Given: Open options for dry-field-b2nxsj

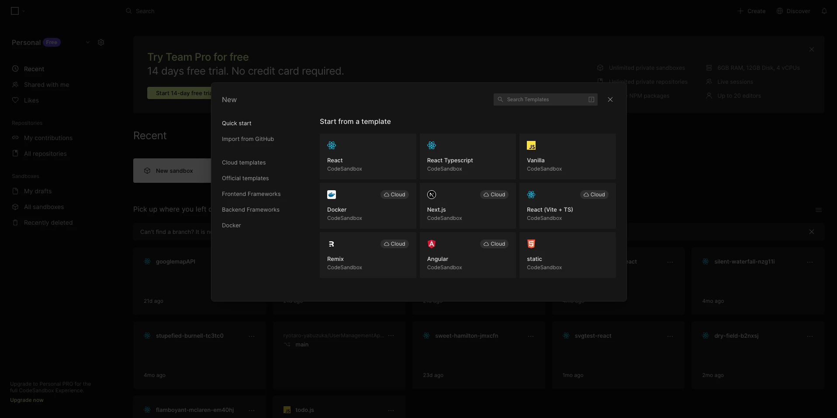Looking at the screenshot, I should click(810, 336).
